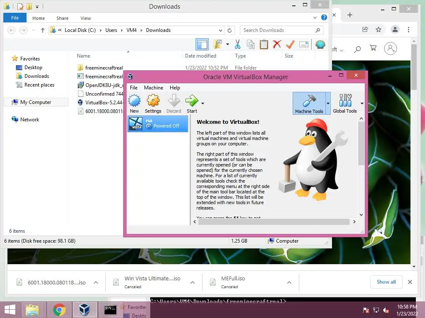Select the rui Vista virtual machine entry
425x318 pixels.
157,123
